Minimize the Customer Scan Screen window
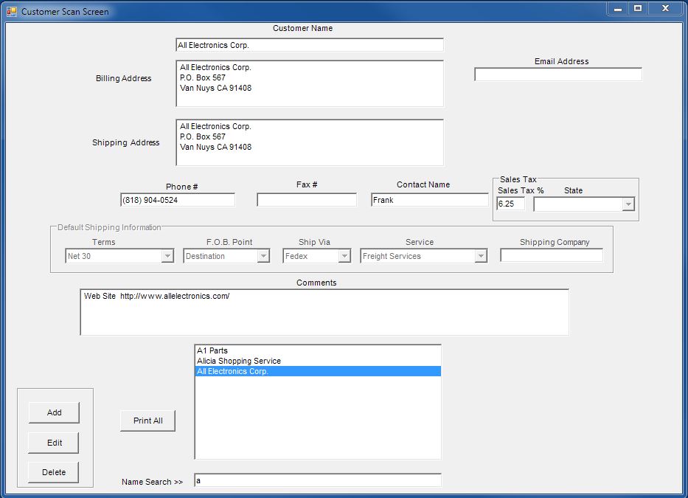The image size is (688, 498). coord(618,9)
